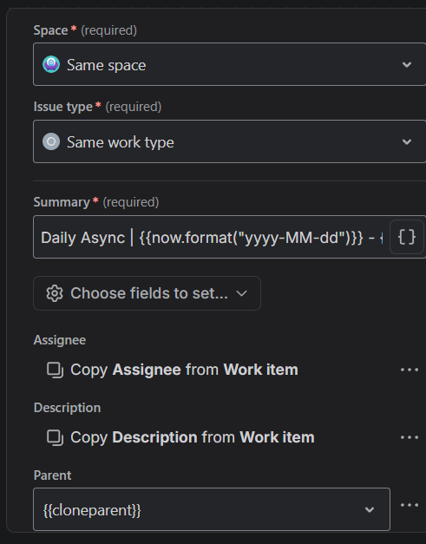Click the Copy Description from Work item text
Image resolution: width=426 pixels, height=544 pixels.
(x=193, y=437)
